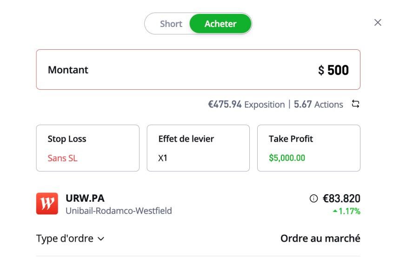Expand the chevron beside Type d'ordre
This screenshot has width=393, height=263.
pos(101,239)
